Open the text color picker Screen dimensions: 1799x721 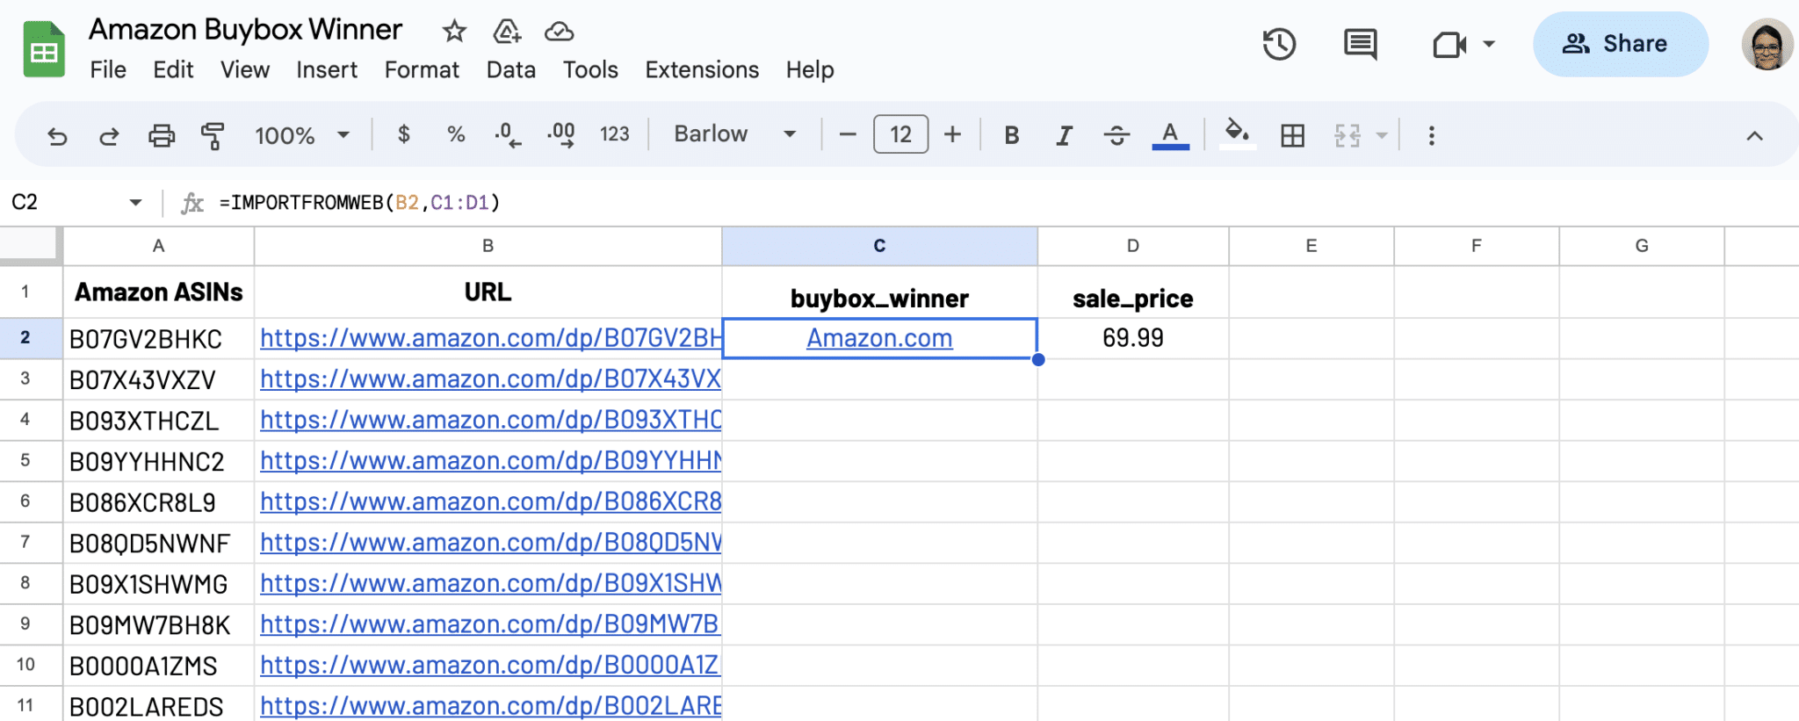1170,135
